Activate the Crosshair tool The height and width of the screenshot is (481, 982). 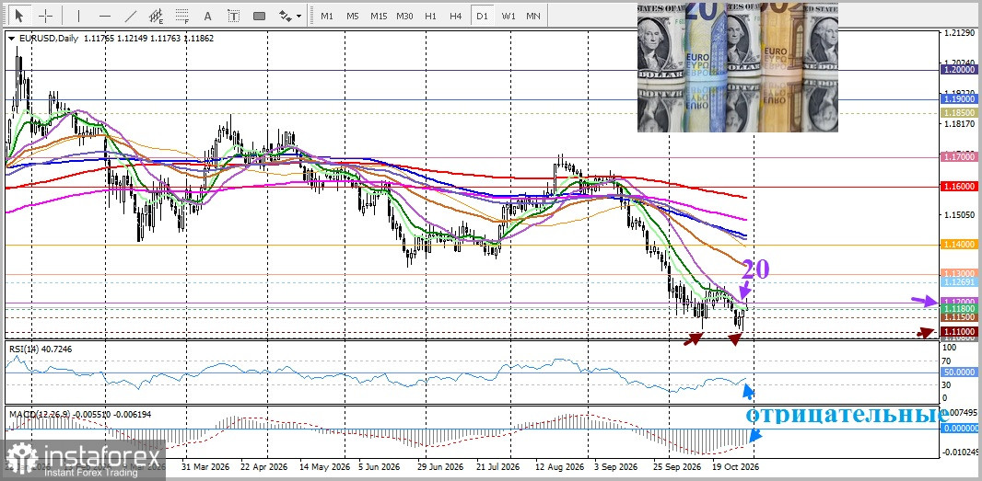coord(46,16)
